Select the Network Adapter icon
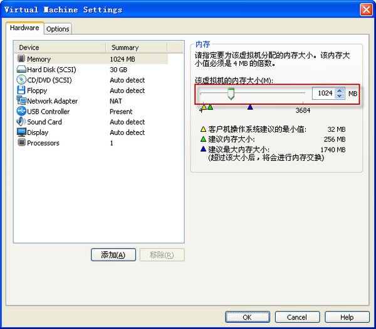376x329 pixels. (x=21, y=100)
